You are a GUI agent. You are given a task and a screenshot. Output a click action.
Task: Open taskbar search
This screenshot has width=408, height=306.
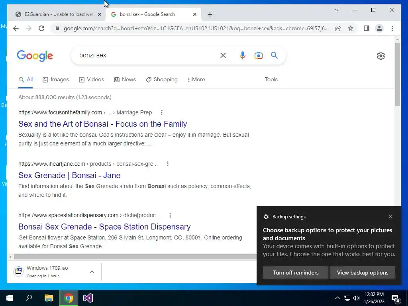29,298
